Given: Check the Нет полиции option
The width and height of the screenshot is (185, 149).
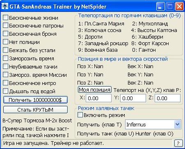Looking at the screenshot, I should 5,42.
